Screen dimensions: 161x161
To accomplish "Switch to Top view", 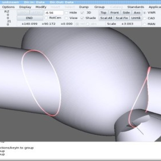I will [x=103, y=12].
